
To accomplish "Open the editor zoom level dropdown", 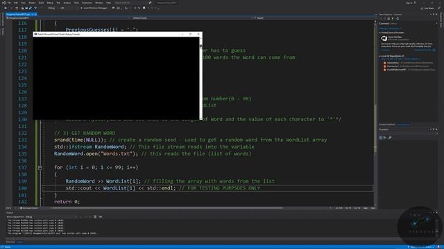I will [x=10, y=208].
